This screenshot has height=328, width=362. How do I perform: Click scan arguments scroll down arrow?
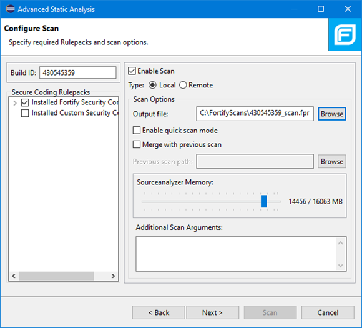pos(341,266)
